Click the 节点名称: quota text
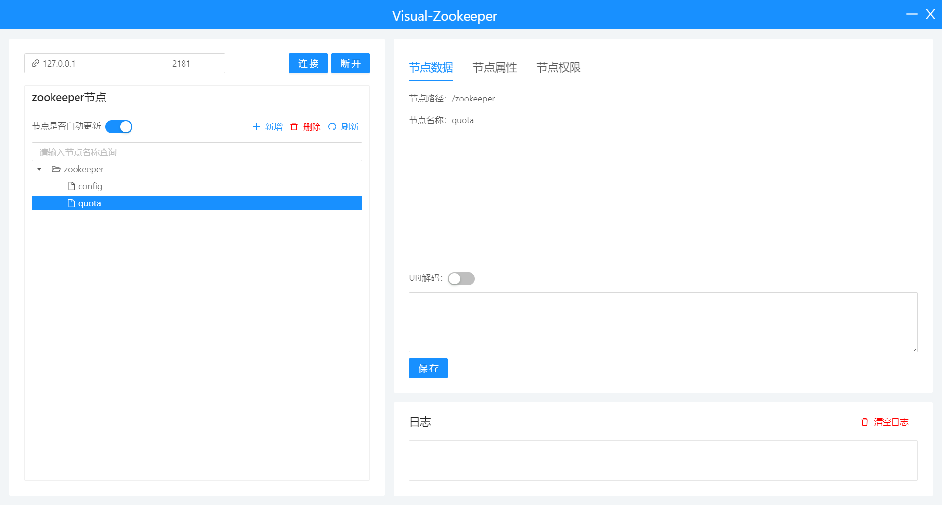The width and height of the screenshot is (942, 505). [x=441, y=120]
